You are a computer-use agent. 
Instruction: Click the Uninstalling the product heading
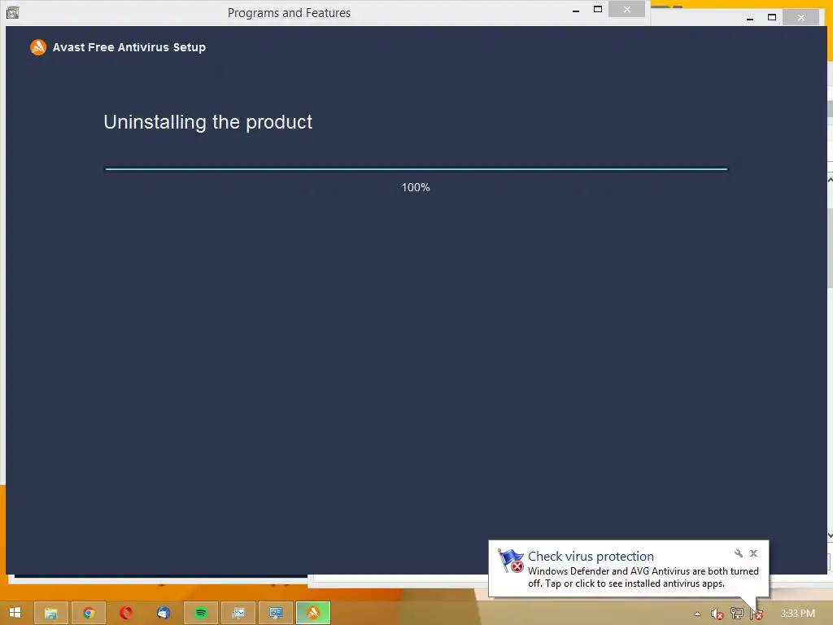click(x=207, y=122)
